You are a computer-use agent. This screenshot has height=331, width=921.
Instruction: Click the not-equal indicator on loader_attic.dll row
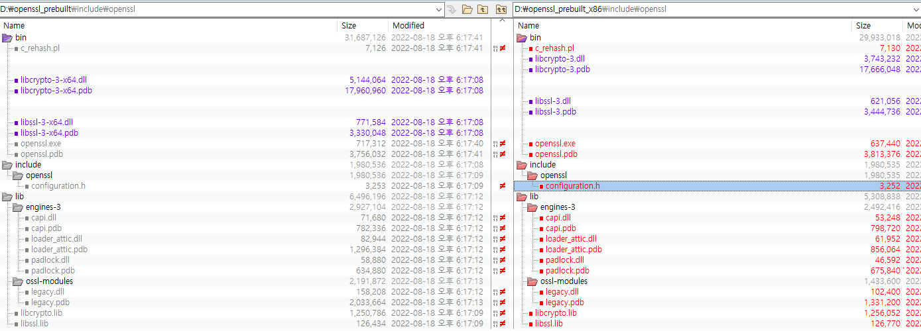tap(503, 239)
